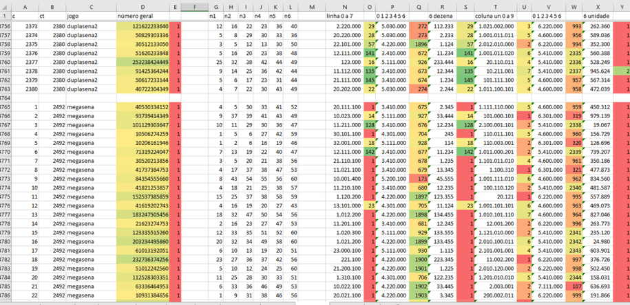Select cell 636.693
Viewport: 630px width, 305px height.
pos(598,286)
